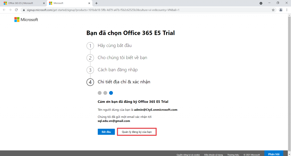Click the page vertical scrollbar
291x156 pixels.
289,84
